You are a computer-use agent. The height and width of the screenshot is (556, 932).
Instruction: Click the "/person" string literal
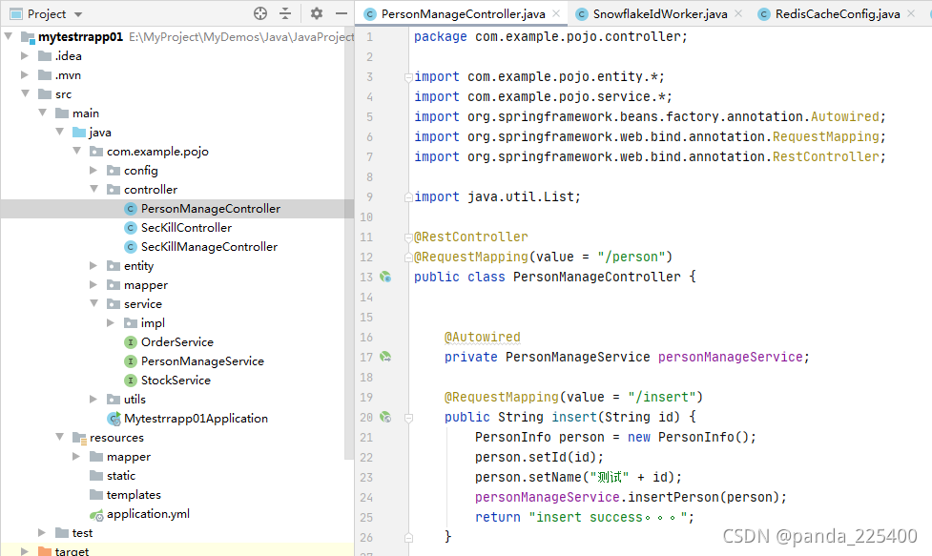coord(631,257)
